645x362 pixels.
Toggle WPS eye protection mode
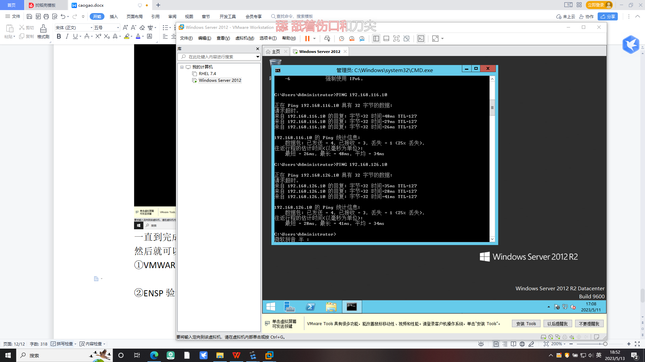coord(481,344)
